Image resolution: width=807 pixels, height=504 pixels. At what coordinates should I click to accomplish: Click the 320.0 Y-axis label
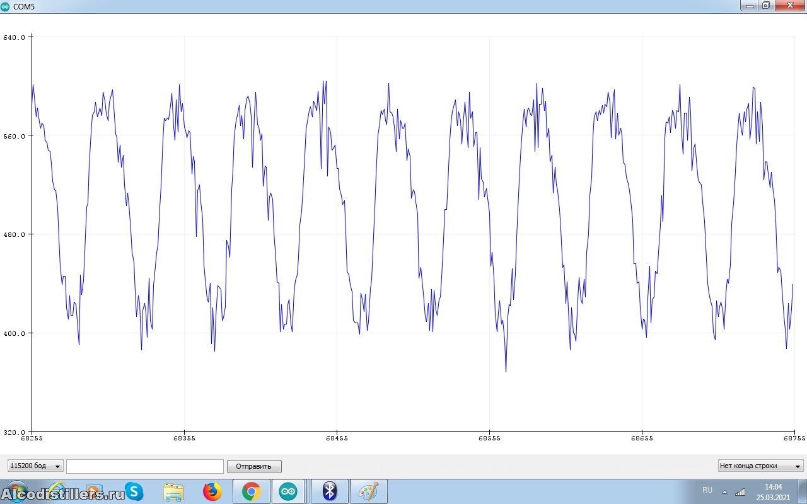click(x=14, y=432)
